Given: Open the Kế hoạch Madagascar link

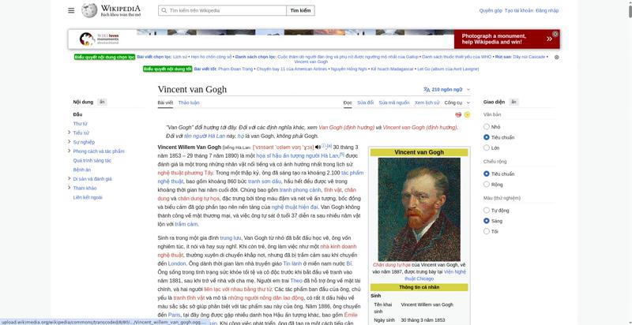Looking at the screenshot, I should 392,69.
